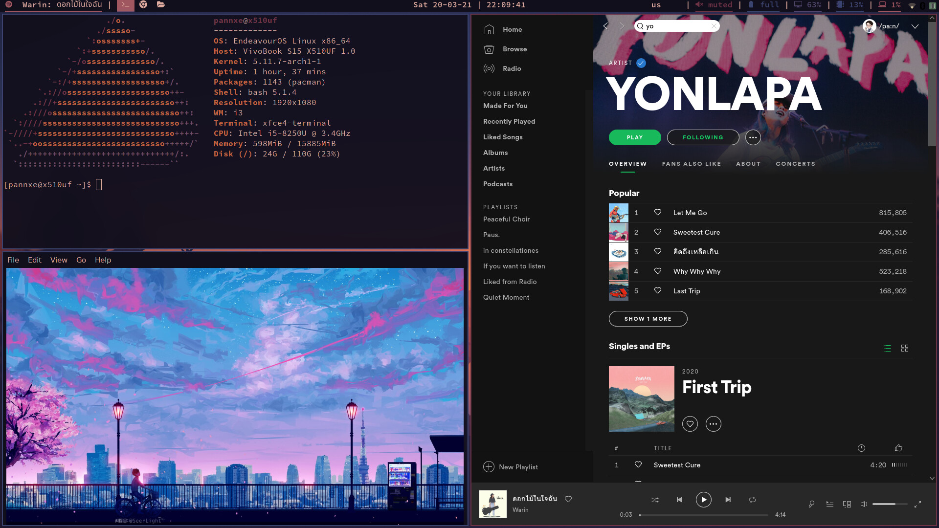Enter full screen mode in Spotify
The width and height of the screenshot is (939, 528).
pos(917,504)
